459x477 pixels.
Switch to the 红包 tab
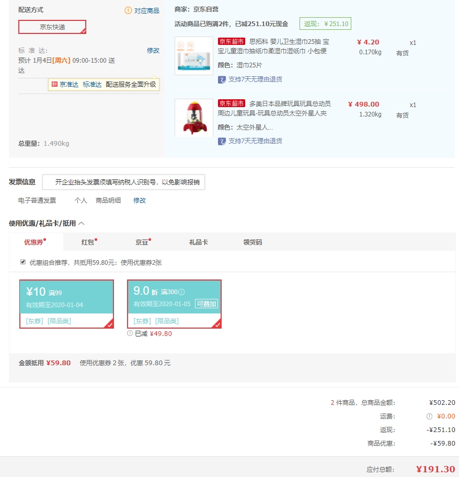[x=88, y=242]
